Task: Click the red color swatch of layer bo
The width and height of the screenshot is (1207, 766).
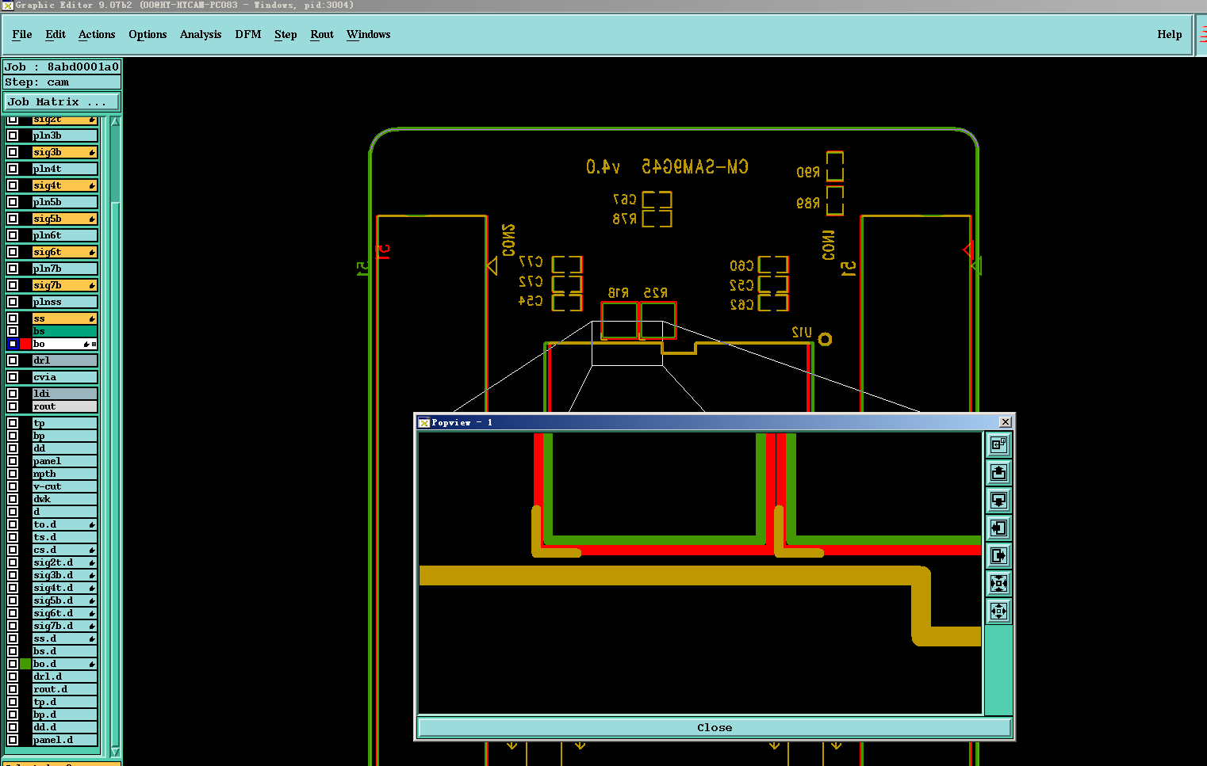Action: point(25,344)
